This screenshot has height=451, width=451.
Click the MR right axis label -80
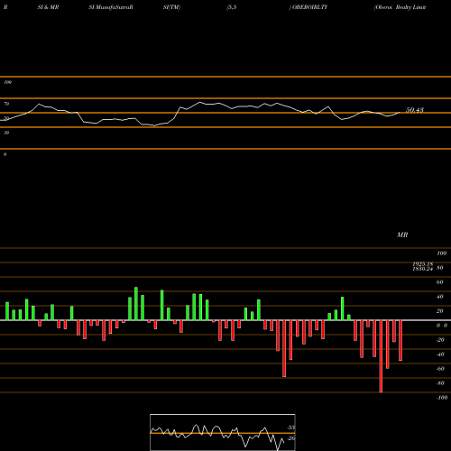click(440, 383)
